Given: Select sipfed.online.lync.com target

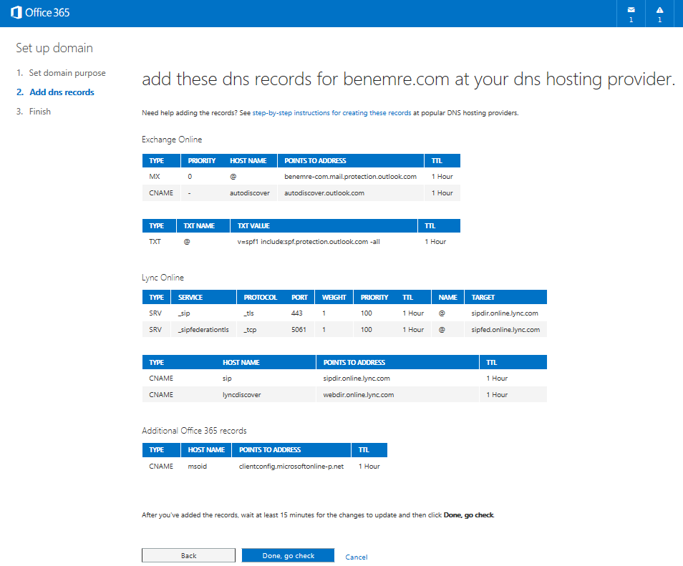Looking at the screenshot, I should coord(505,330).
